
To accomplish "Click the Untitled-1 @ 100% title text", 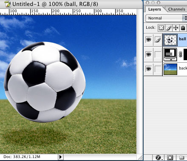I will (x=55, y=4).
